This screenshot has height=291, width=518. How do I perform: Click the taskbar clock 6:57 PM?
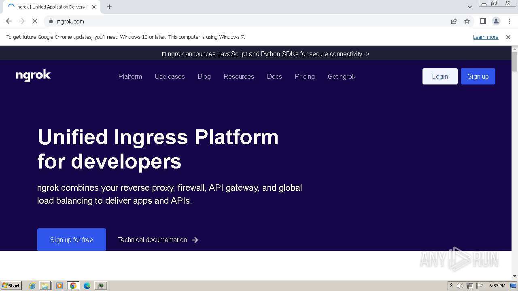[497, 286]
